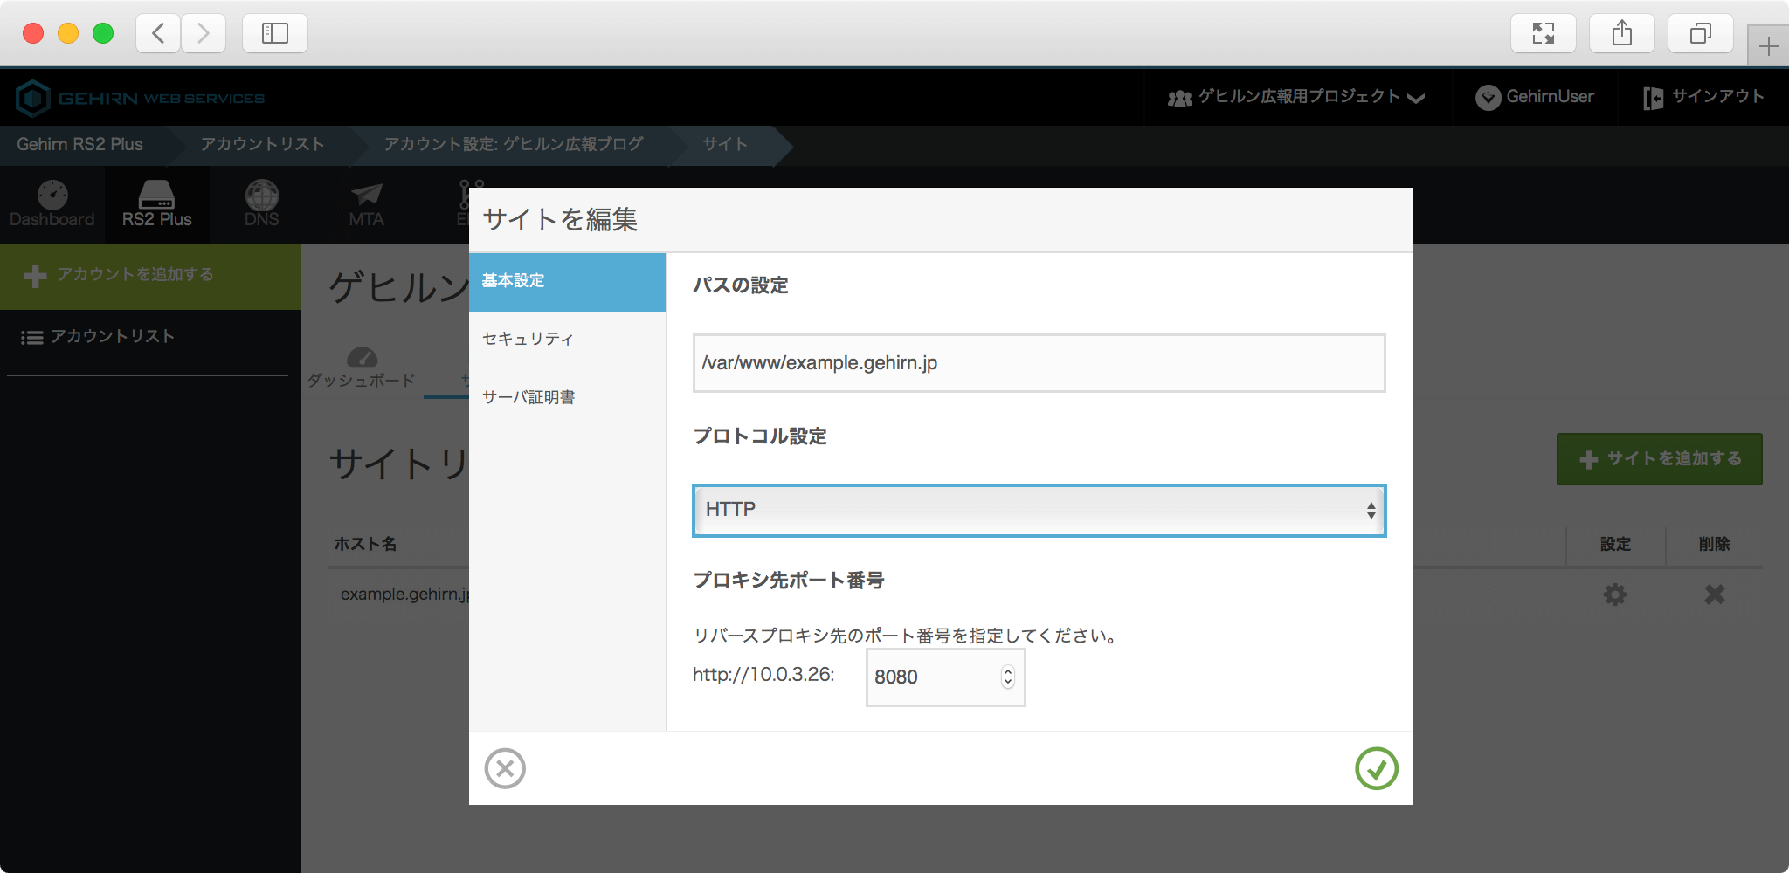Screen dimensions: 1789x873
Task: Click the Safari share icon
Action: tap(1621, 33)
